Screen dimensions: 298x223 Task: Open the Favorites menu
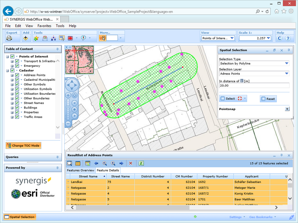pos(44,26)
